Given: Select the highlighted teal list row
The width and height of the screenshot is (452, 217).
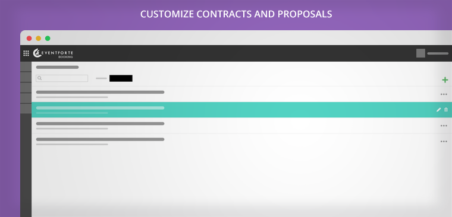Looking at the screenshot, I should [241, 110].
